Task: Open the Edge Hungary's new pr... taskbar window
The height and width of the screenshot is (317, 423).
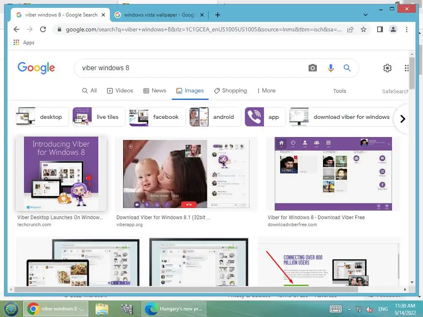Action: 174,309
